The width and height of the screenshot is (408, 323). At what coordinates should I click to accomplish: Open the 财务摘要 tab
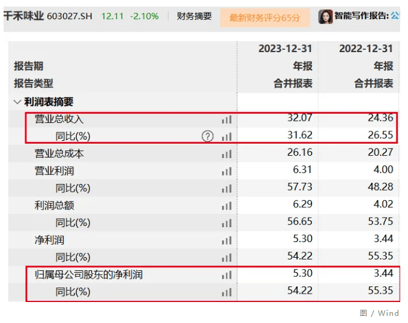coord(194,16)
